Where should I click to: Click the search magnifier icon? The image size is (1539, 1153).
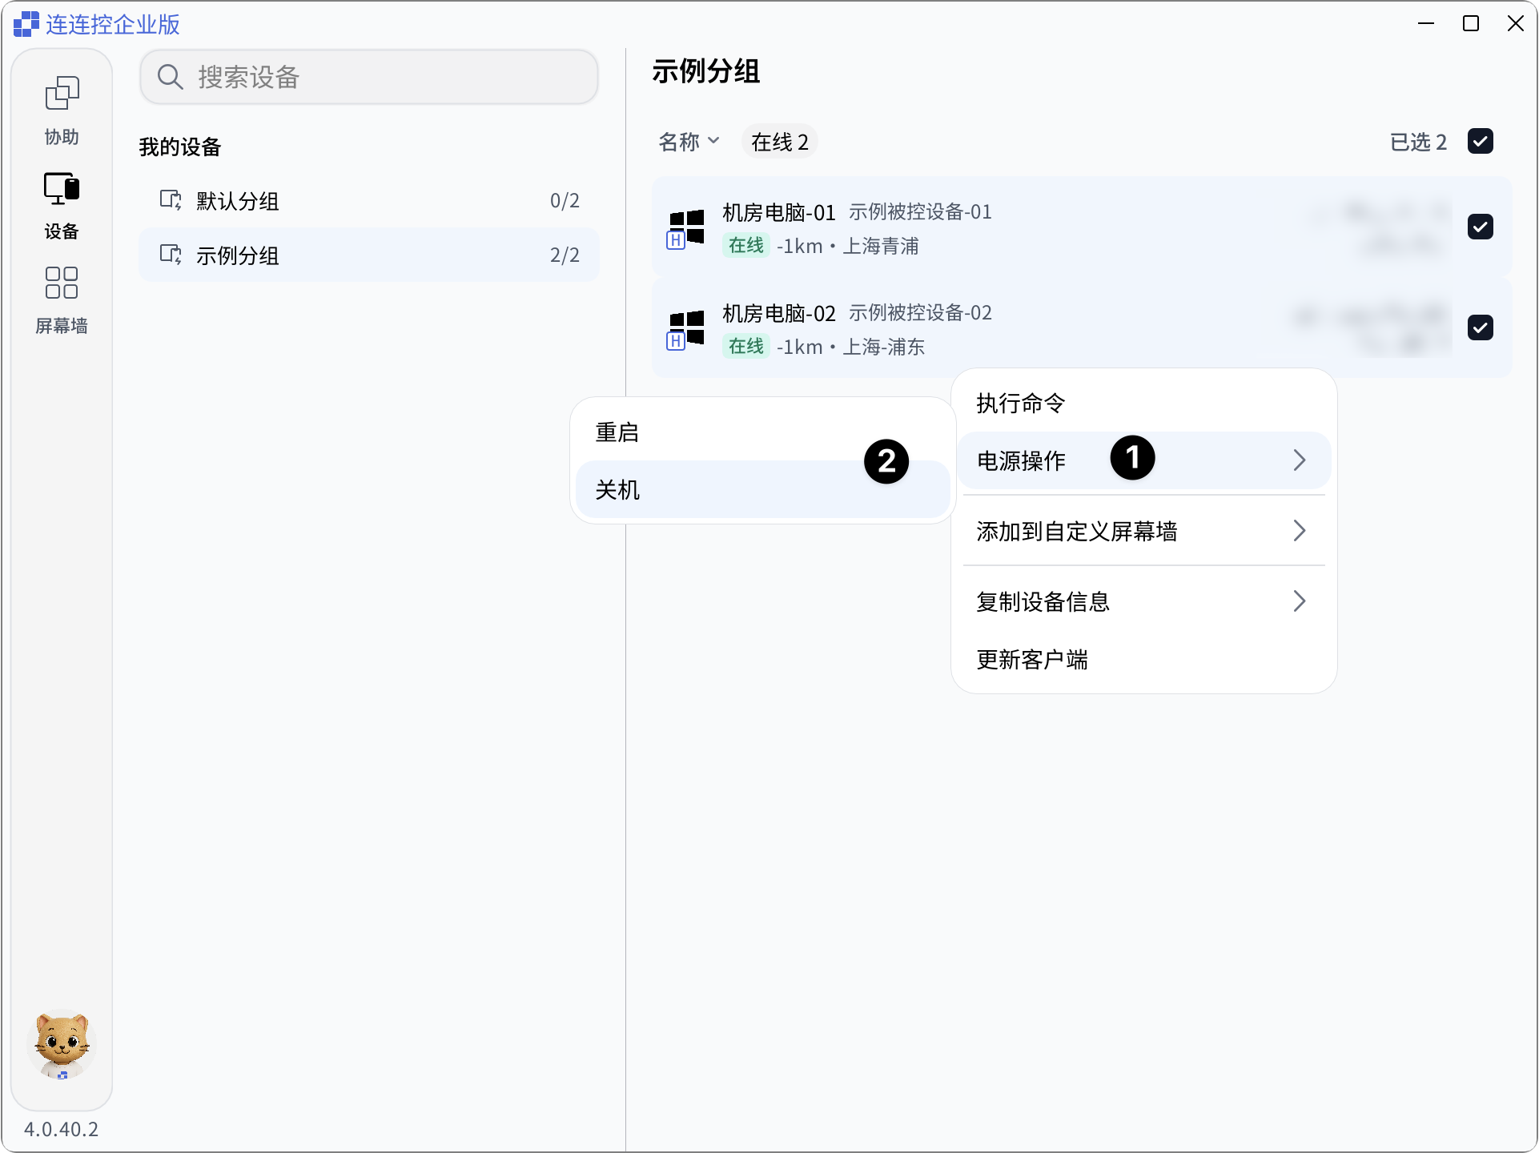click(170, 77)
